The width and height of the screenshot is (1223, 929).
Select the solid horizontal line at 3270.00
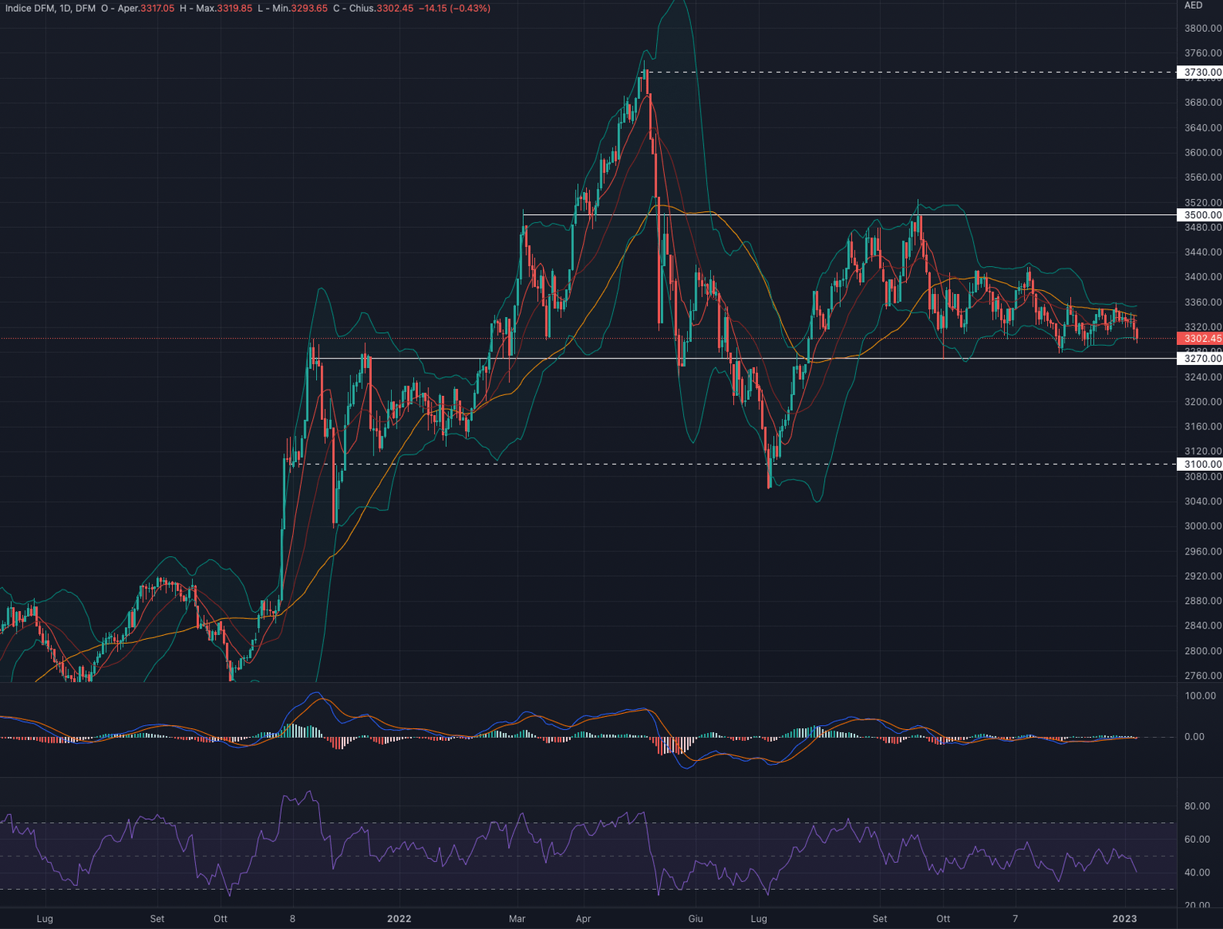click(x=744, y=359)
